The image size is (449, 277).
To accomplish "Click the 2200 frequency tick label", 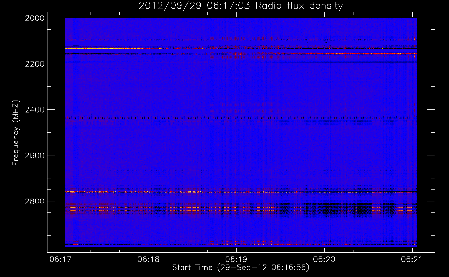I will click(35, 64).
